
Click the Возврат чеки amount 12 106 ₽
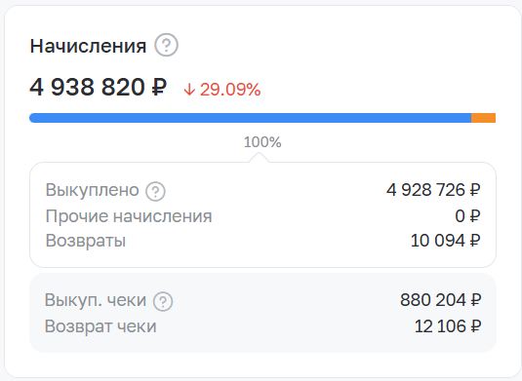(448, 326)
